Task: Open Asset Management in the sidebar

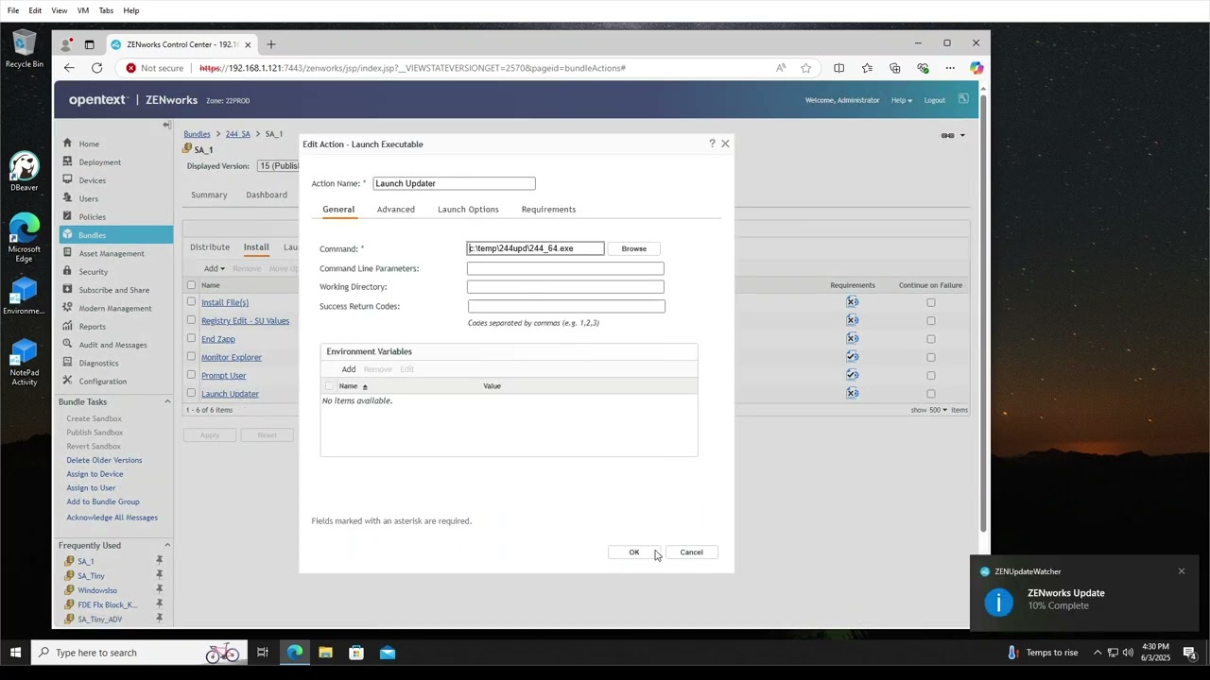Action: (112, 253)
